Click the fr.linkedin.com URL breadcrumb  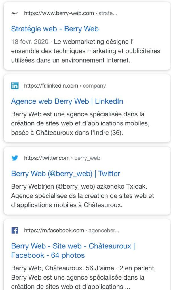pos(51,86)
